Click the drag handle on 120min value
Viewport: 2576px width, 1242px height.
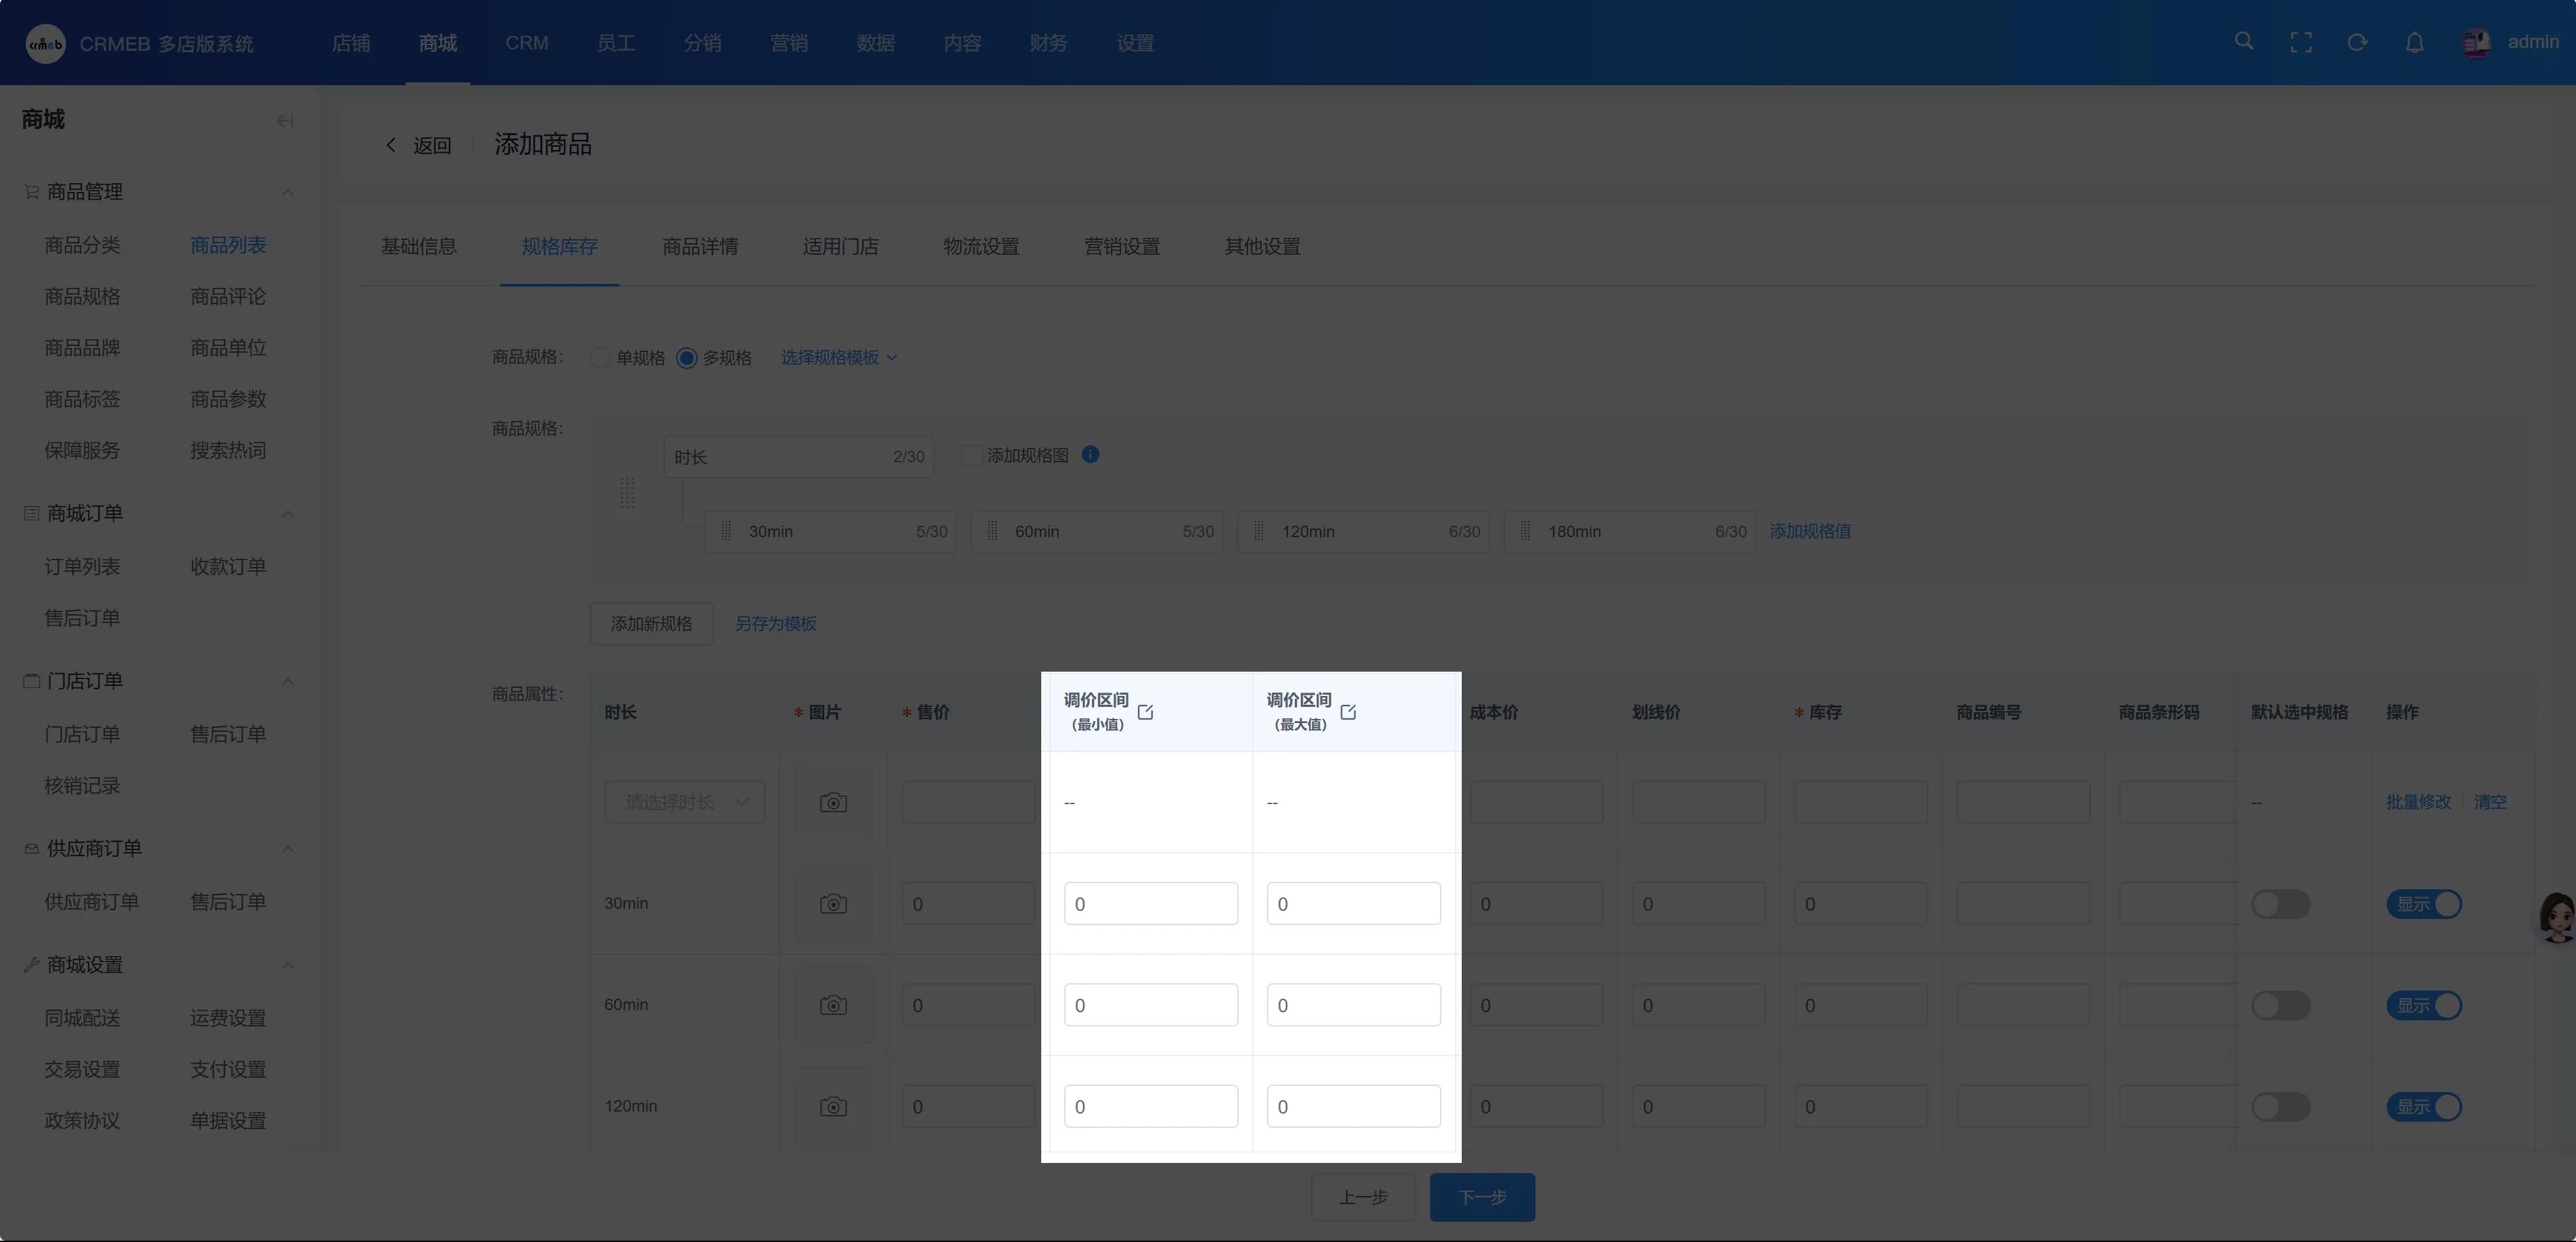(x=1259, y=530)
